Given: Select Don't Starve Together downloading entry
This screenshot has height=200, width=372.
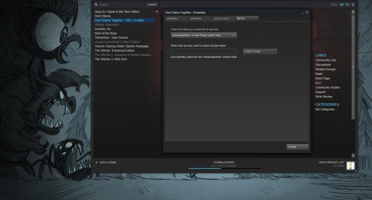Looking at the screenshot, I should tap(124, 20).
